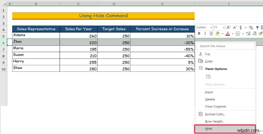
Task: Expand the fill color dropdown arrow
Action: coord(222,34)
